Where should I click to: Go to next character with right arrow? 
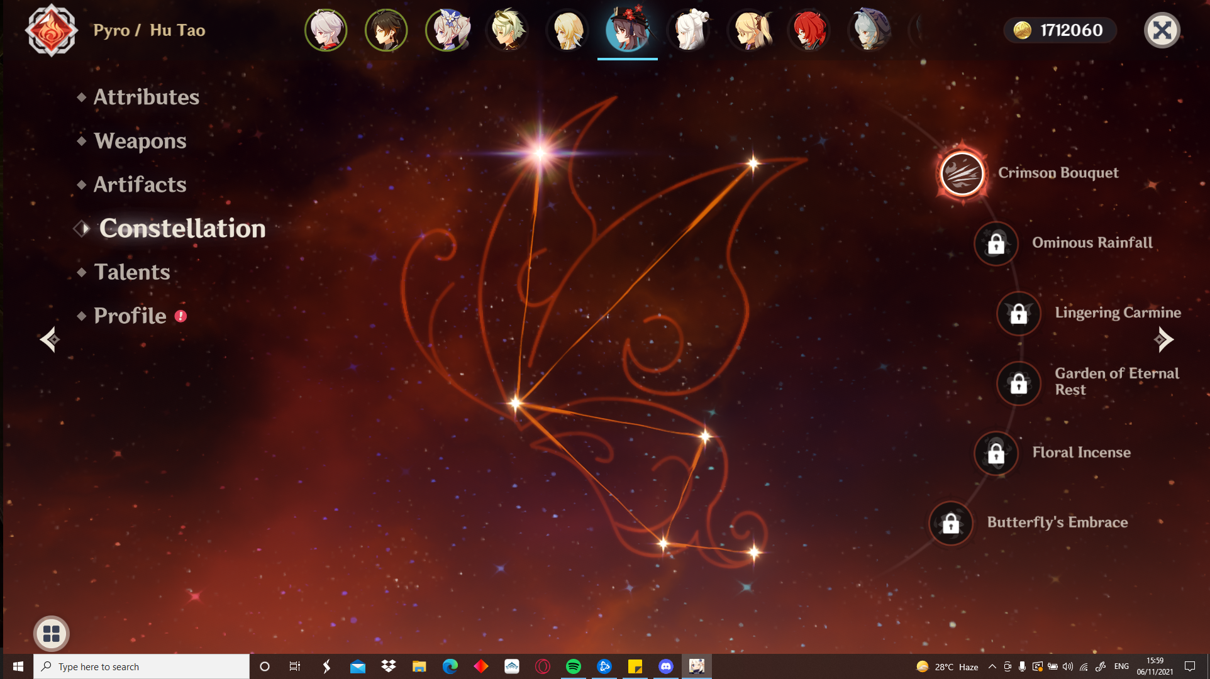click(1163, 339)
